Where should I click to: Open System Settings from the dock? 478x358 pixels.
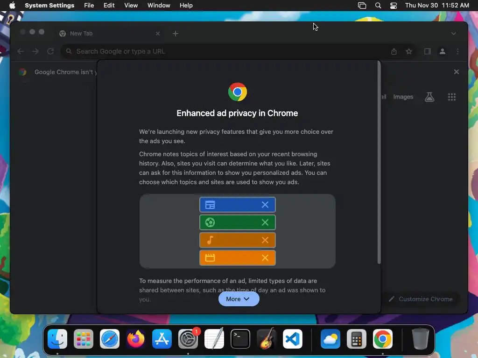point(188,338)
